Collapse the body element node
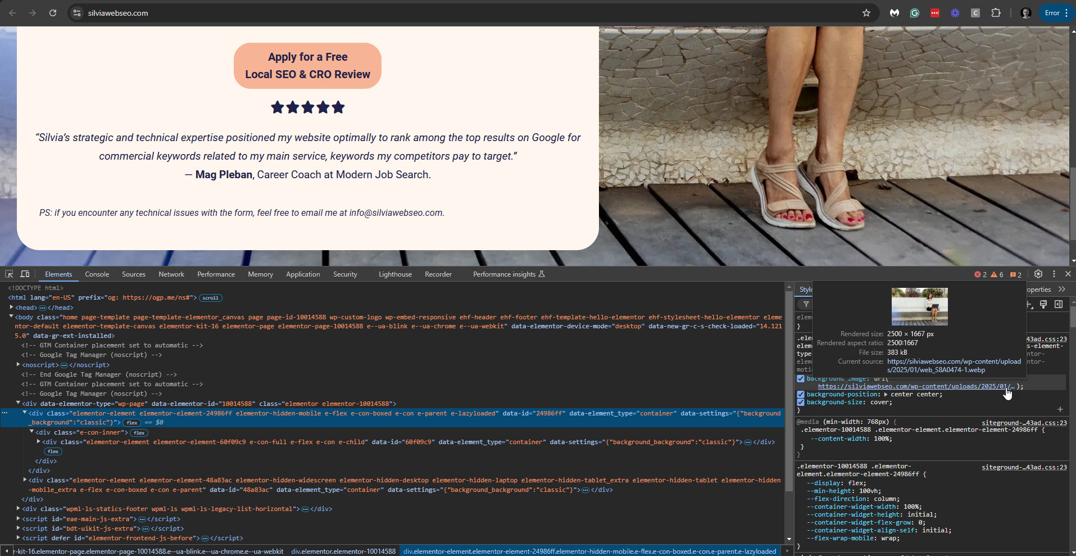Screen dimensions: 1076x556 click(x=11, y=317)
